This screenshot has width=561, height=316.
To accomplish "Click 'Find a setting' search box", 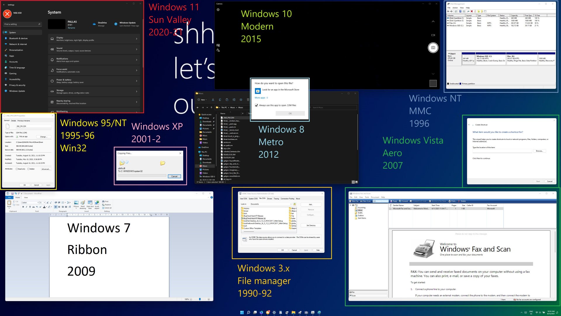I will pyautogui.click(x=22, y=24).
